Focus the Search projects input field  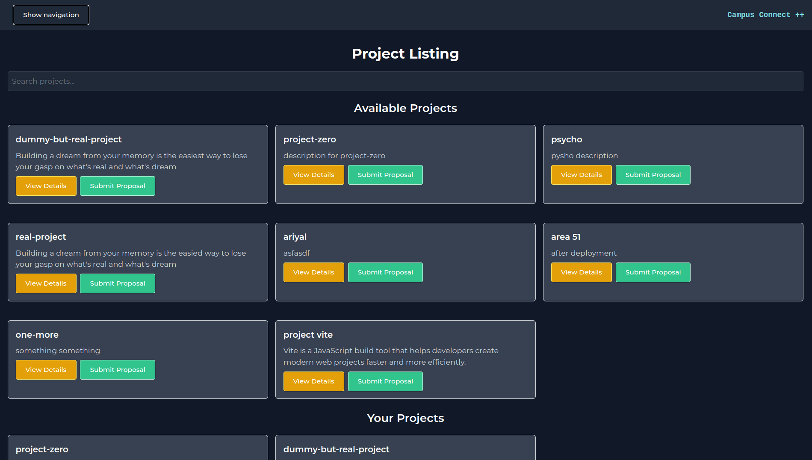(x=405, y=81)
